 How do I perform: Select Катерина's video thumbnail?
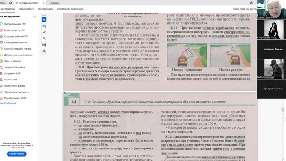(x=271, y=30)
